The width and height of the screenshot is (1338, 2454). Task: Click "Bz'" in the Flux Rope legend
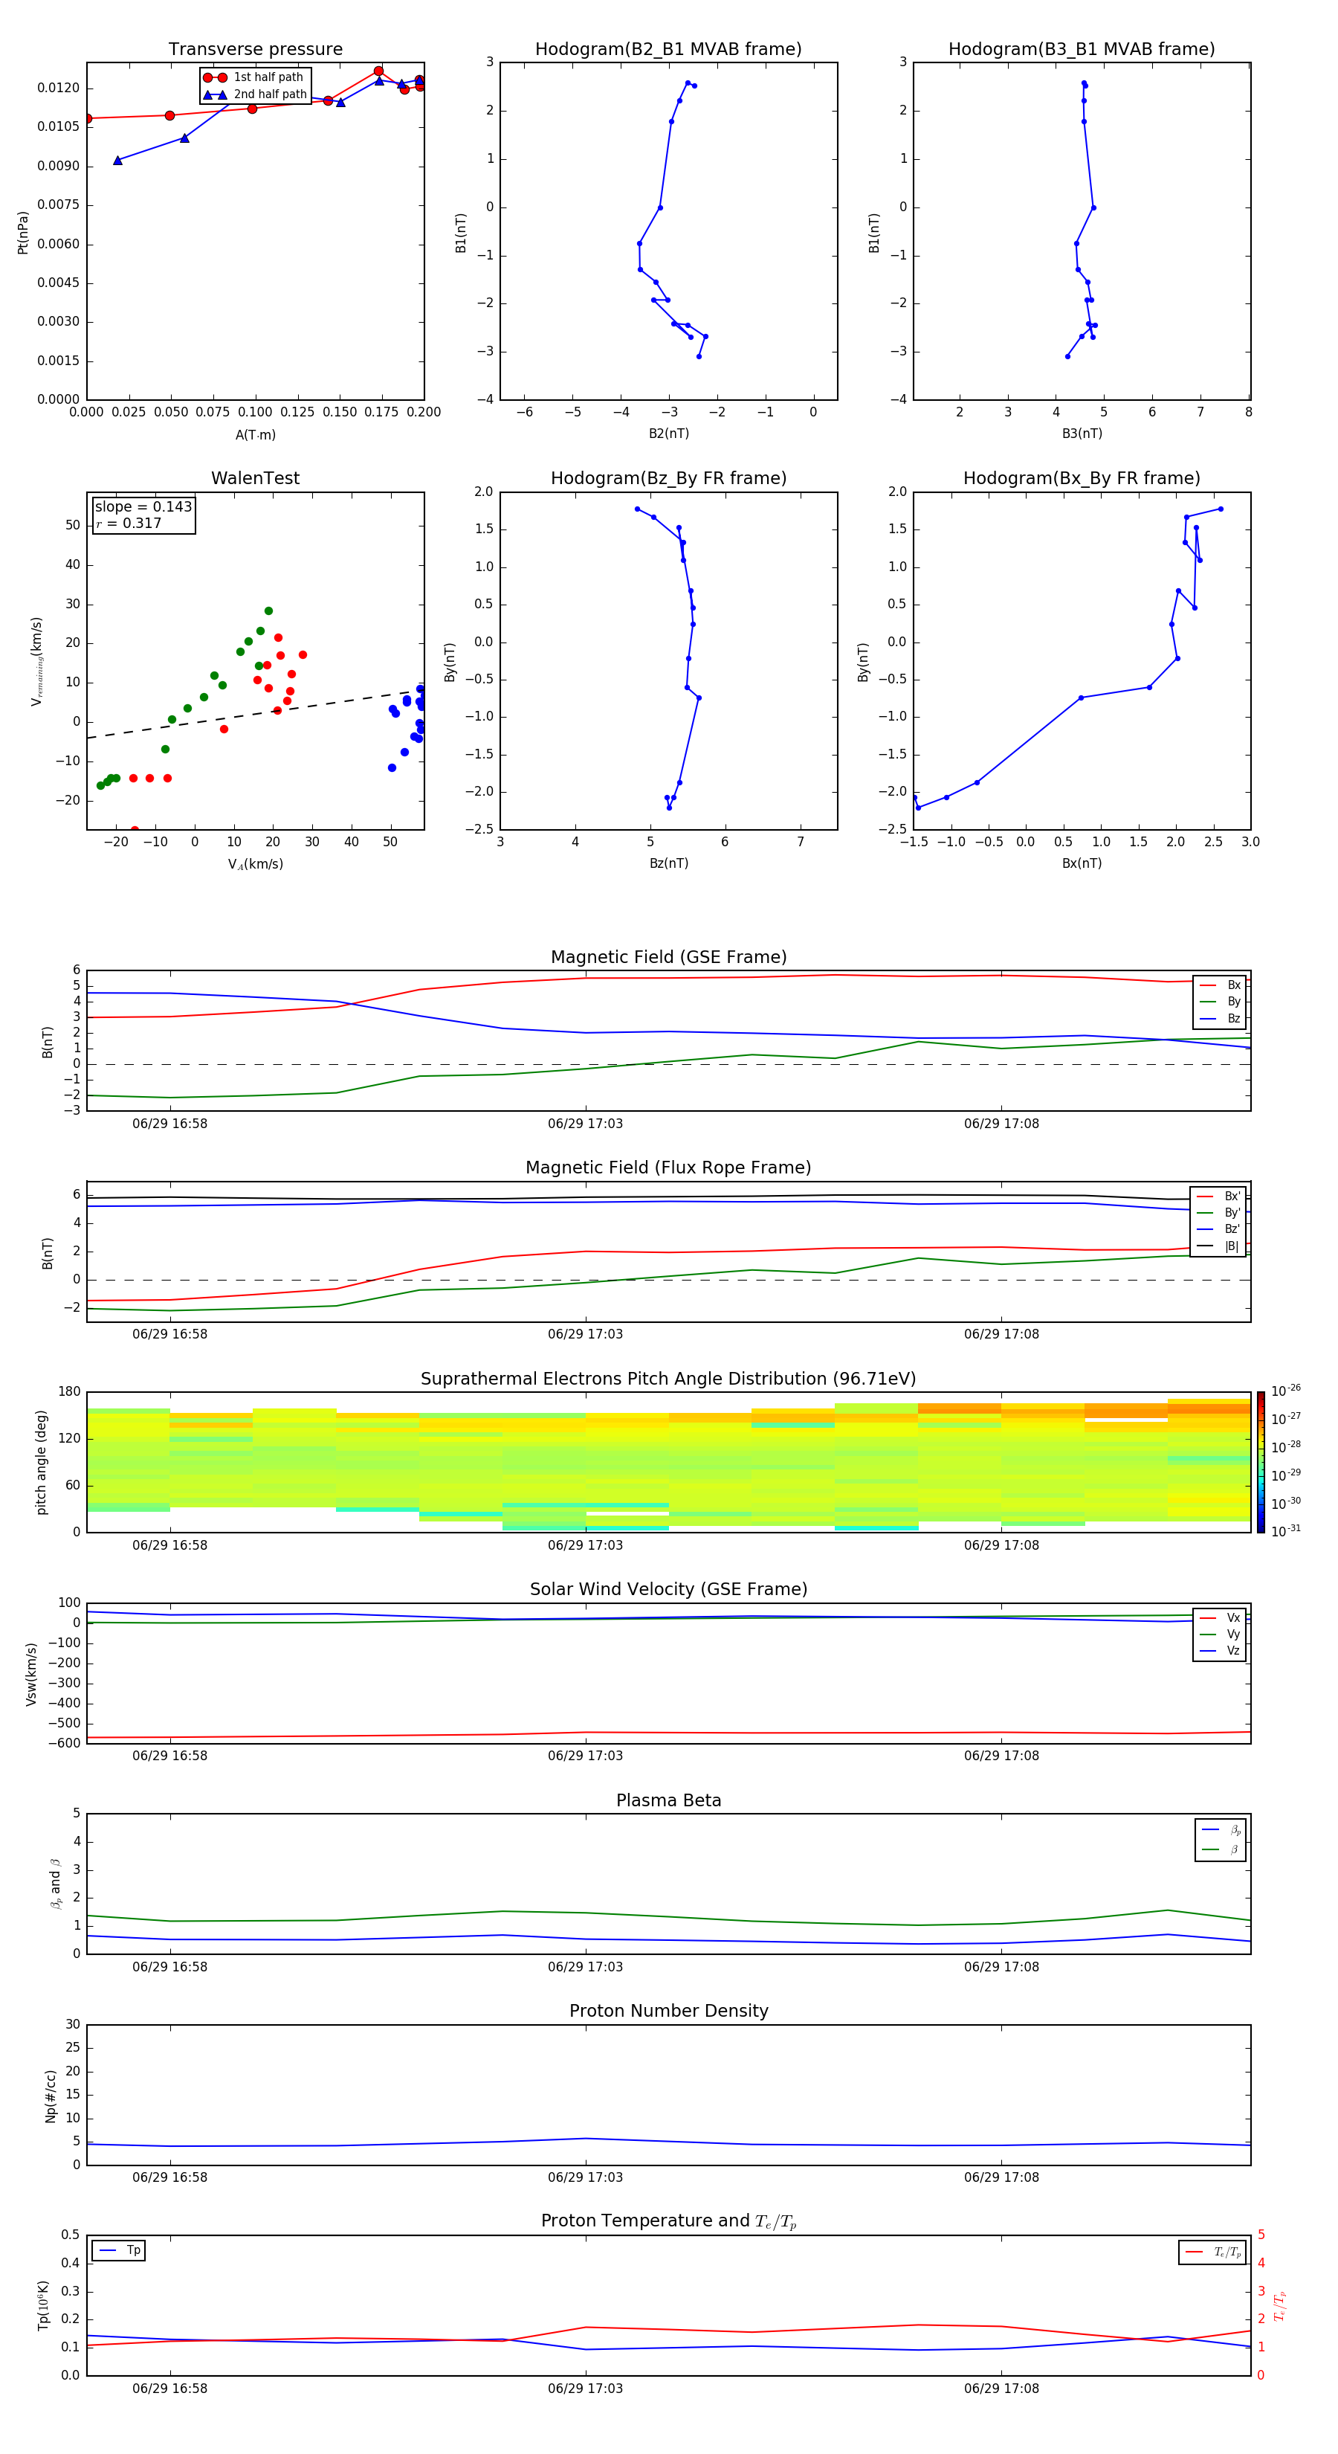point(1219,1229)
